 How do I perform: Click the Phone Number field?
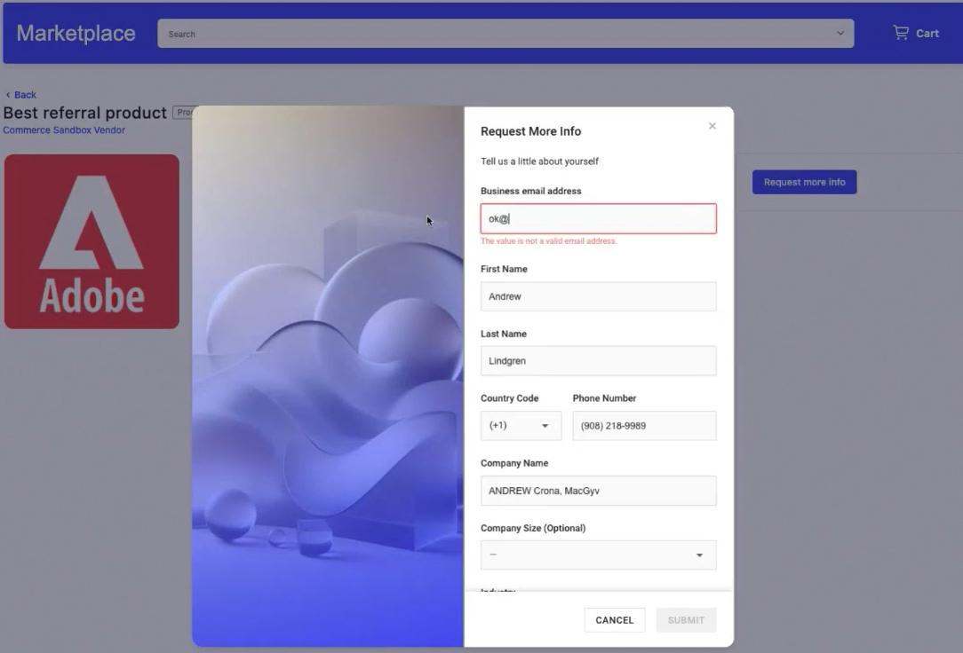[644, 426]
